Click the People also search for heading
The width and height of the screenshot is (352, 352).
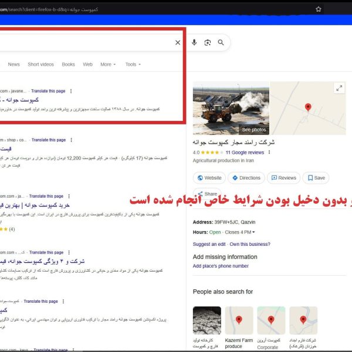[223, 292]
